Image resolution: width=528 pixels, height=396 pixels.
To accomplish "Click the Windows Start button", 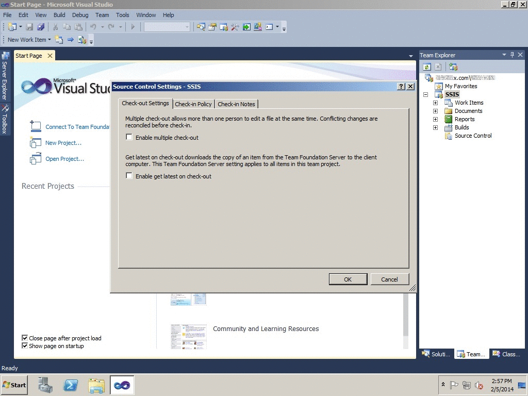I will click(14, 385).
